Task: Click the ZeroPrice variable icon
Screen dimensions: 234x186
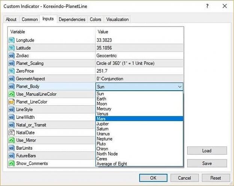Action: (12, 71)
